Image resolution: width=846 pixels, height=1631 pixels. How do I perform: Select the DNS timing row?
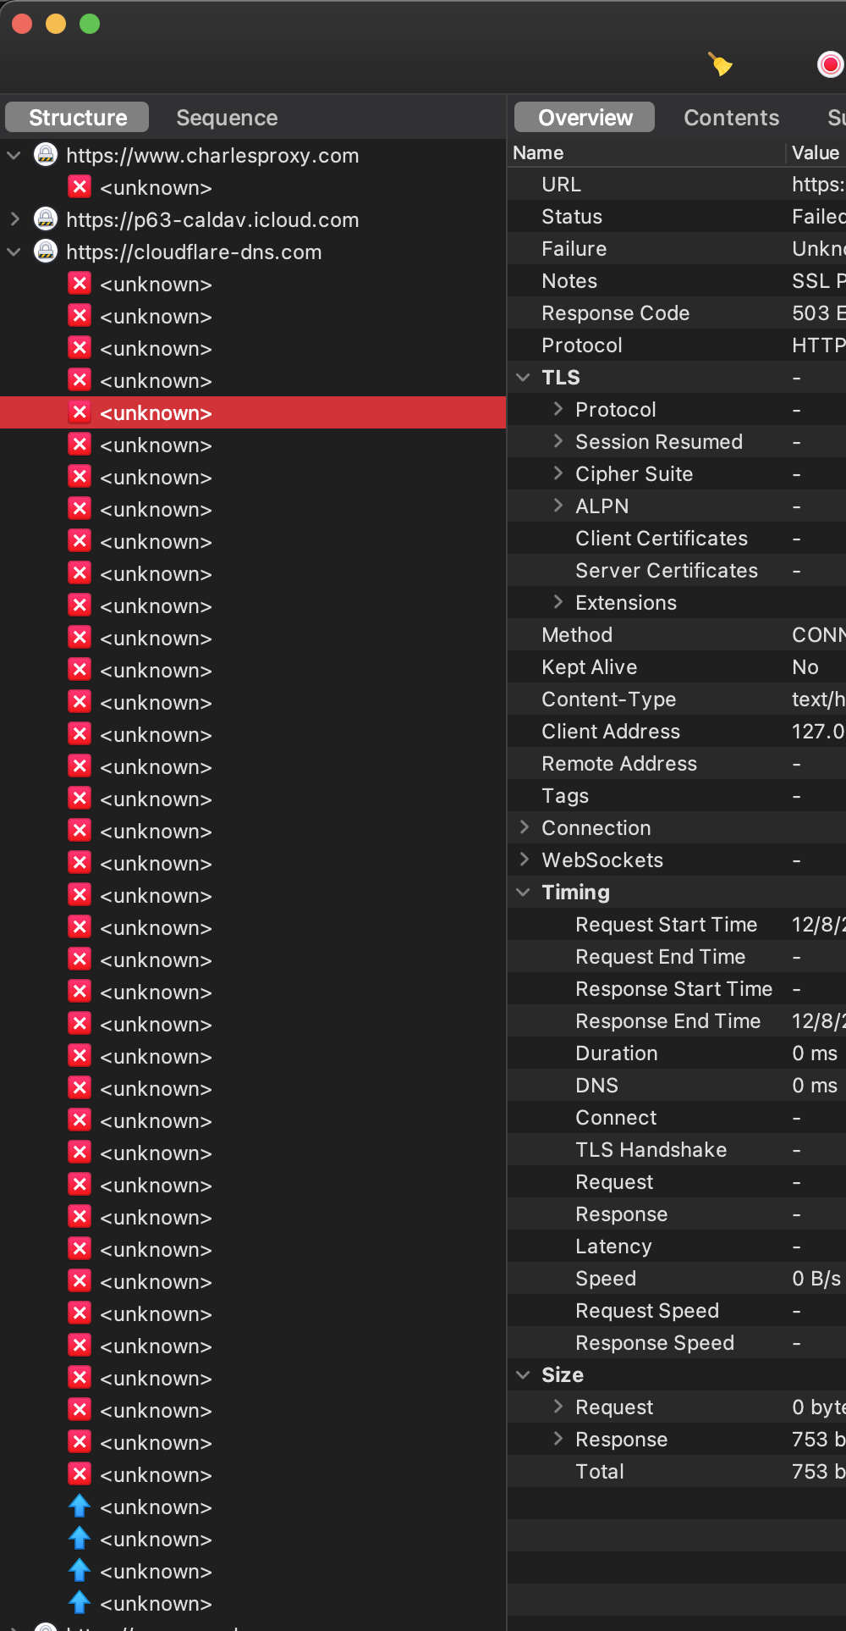tap(677, 1085)
